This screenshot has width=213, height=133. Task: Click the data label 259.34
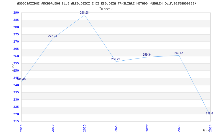pos(147,55)
